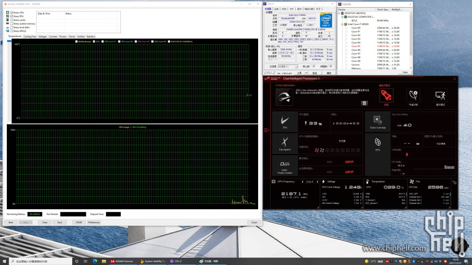This screenshot has height=265, width=472.
Task: Click the CPUID button in AIDA64
Action: [79, 222]
